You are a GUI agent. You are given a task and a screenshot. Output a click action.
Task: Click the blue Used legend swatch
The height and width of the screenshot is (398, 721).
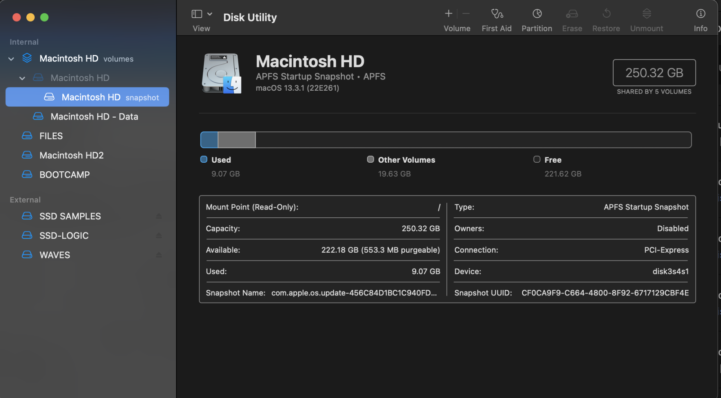(204, 159)
